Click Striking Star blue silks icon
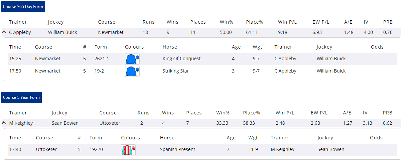Viewport: 402px width, 162px height. point(132,71)
